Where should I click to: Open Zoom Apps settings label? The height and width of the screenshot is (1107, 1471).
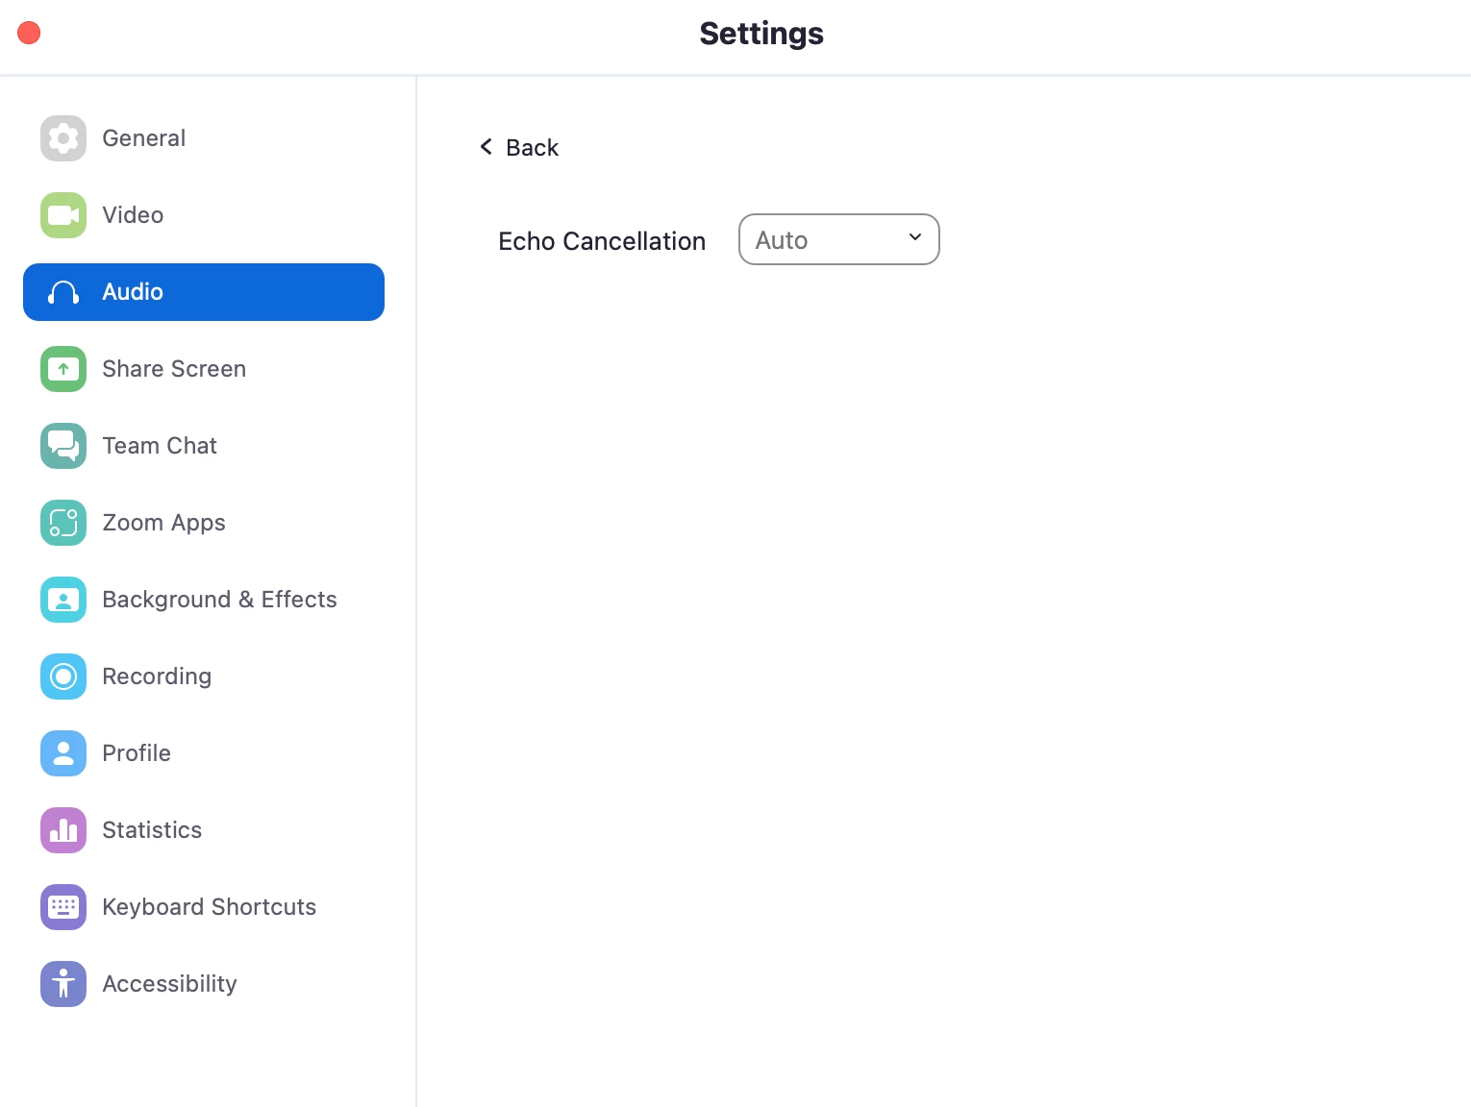point(163,523)
